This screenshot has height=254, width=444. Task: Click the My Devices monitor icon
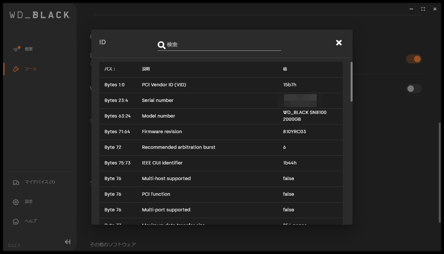point(16,182)
